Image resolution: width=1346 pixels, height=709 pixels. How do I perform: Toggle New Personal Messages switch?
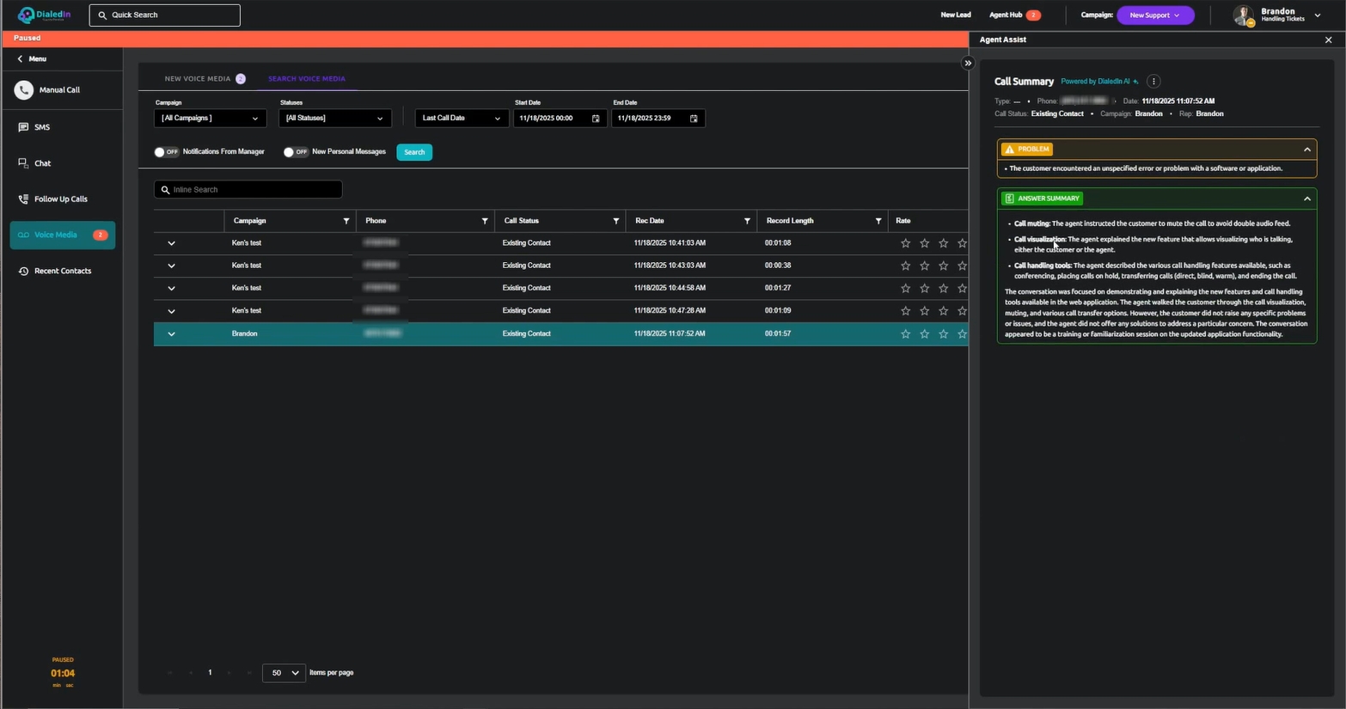296,152
